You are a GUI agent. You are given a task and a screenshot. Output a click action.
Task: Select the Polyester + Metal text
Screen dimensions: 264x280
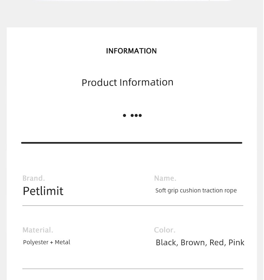47,242
